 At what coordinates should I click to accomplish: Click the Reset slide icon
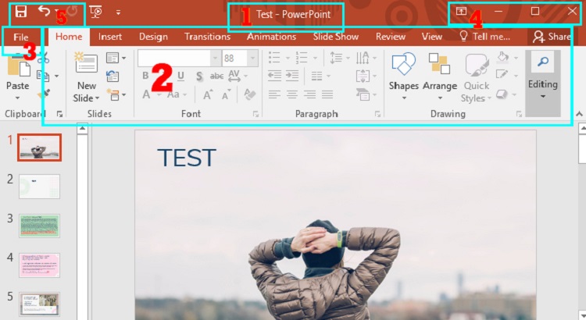(x=113, y=76)
